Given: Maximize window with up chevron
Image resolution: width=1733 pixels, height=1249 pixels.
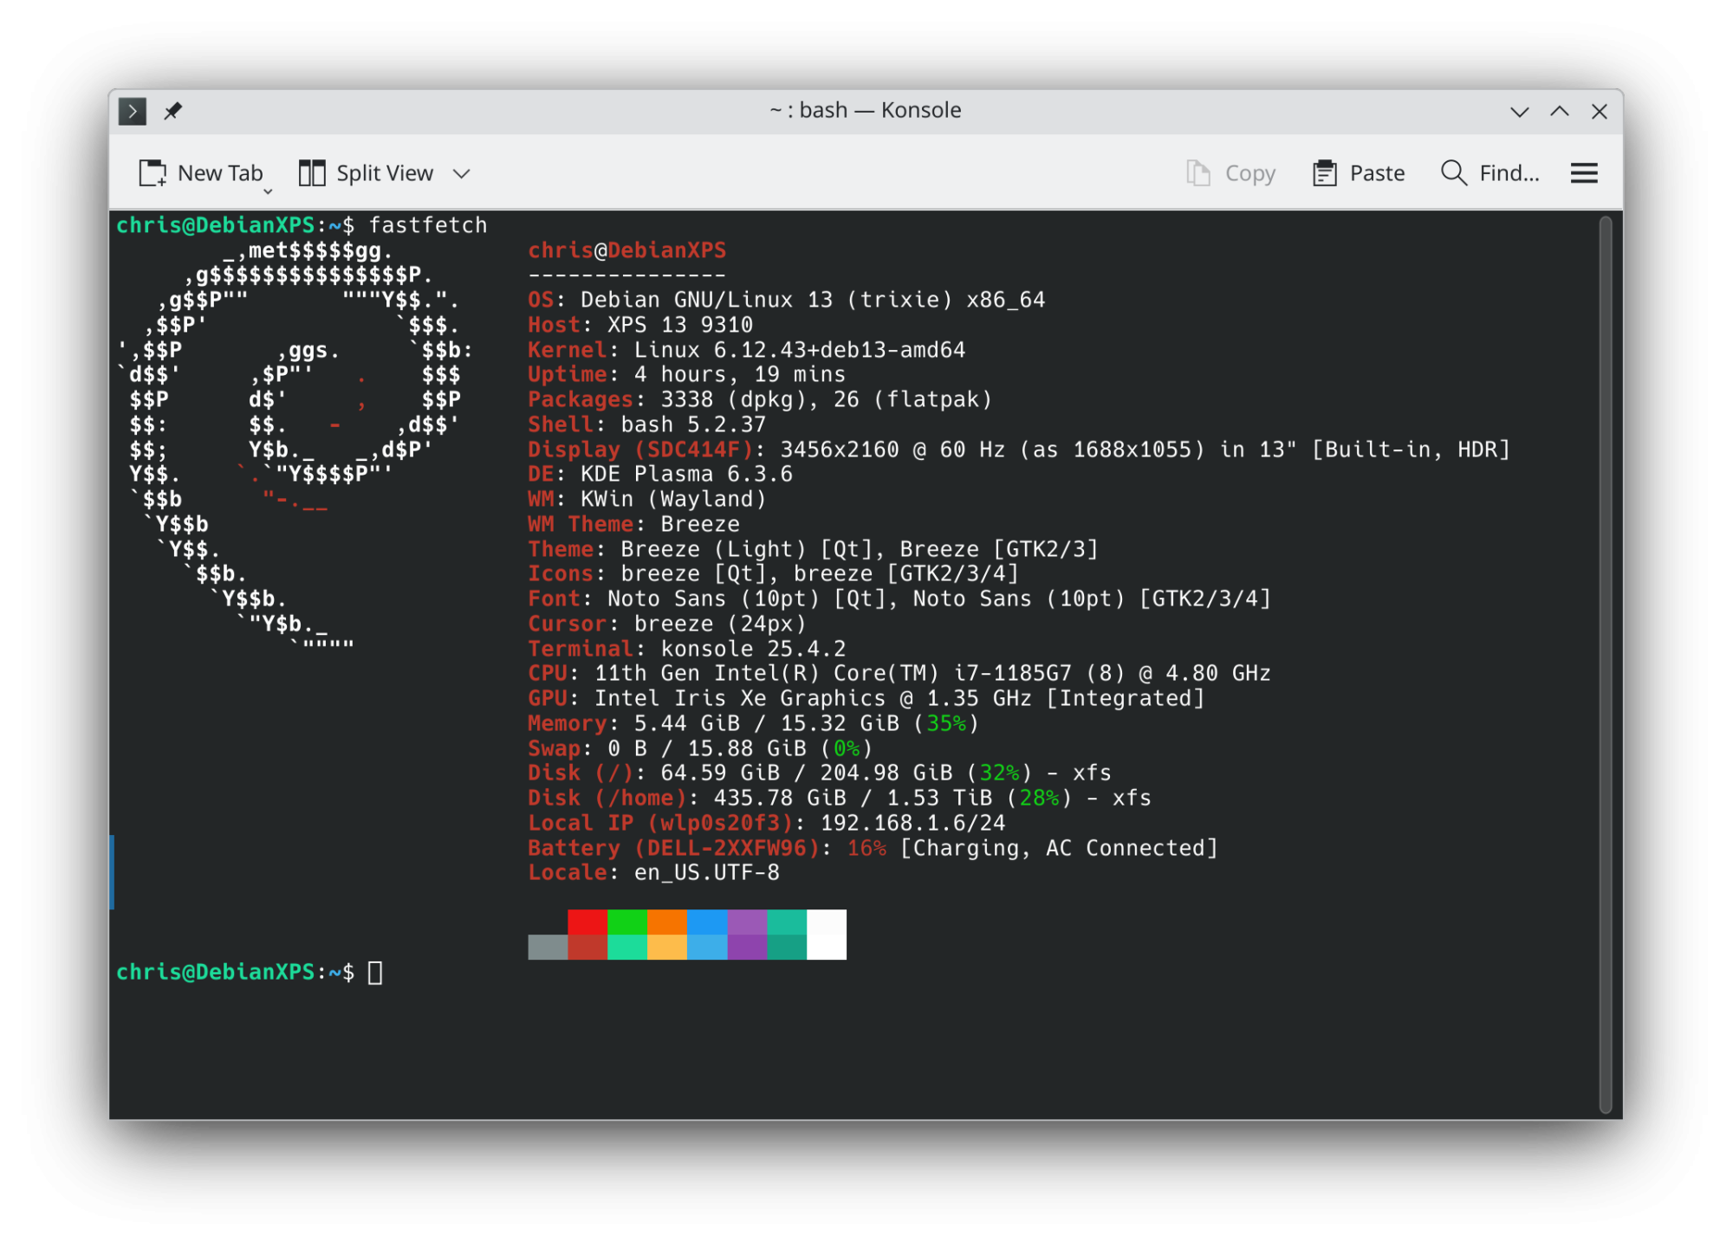Looking at the screenshot, I should (x=1559, y=112).
